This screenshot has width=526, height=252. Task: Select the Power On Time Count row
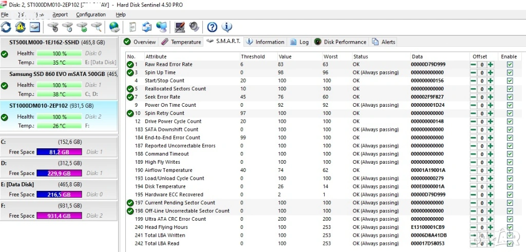coord(171,105)
